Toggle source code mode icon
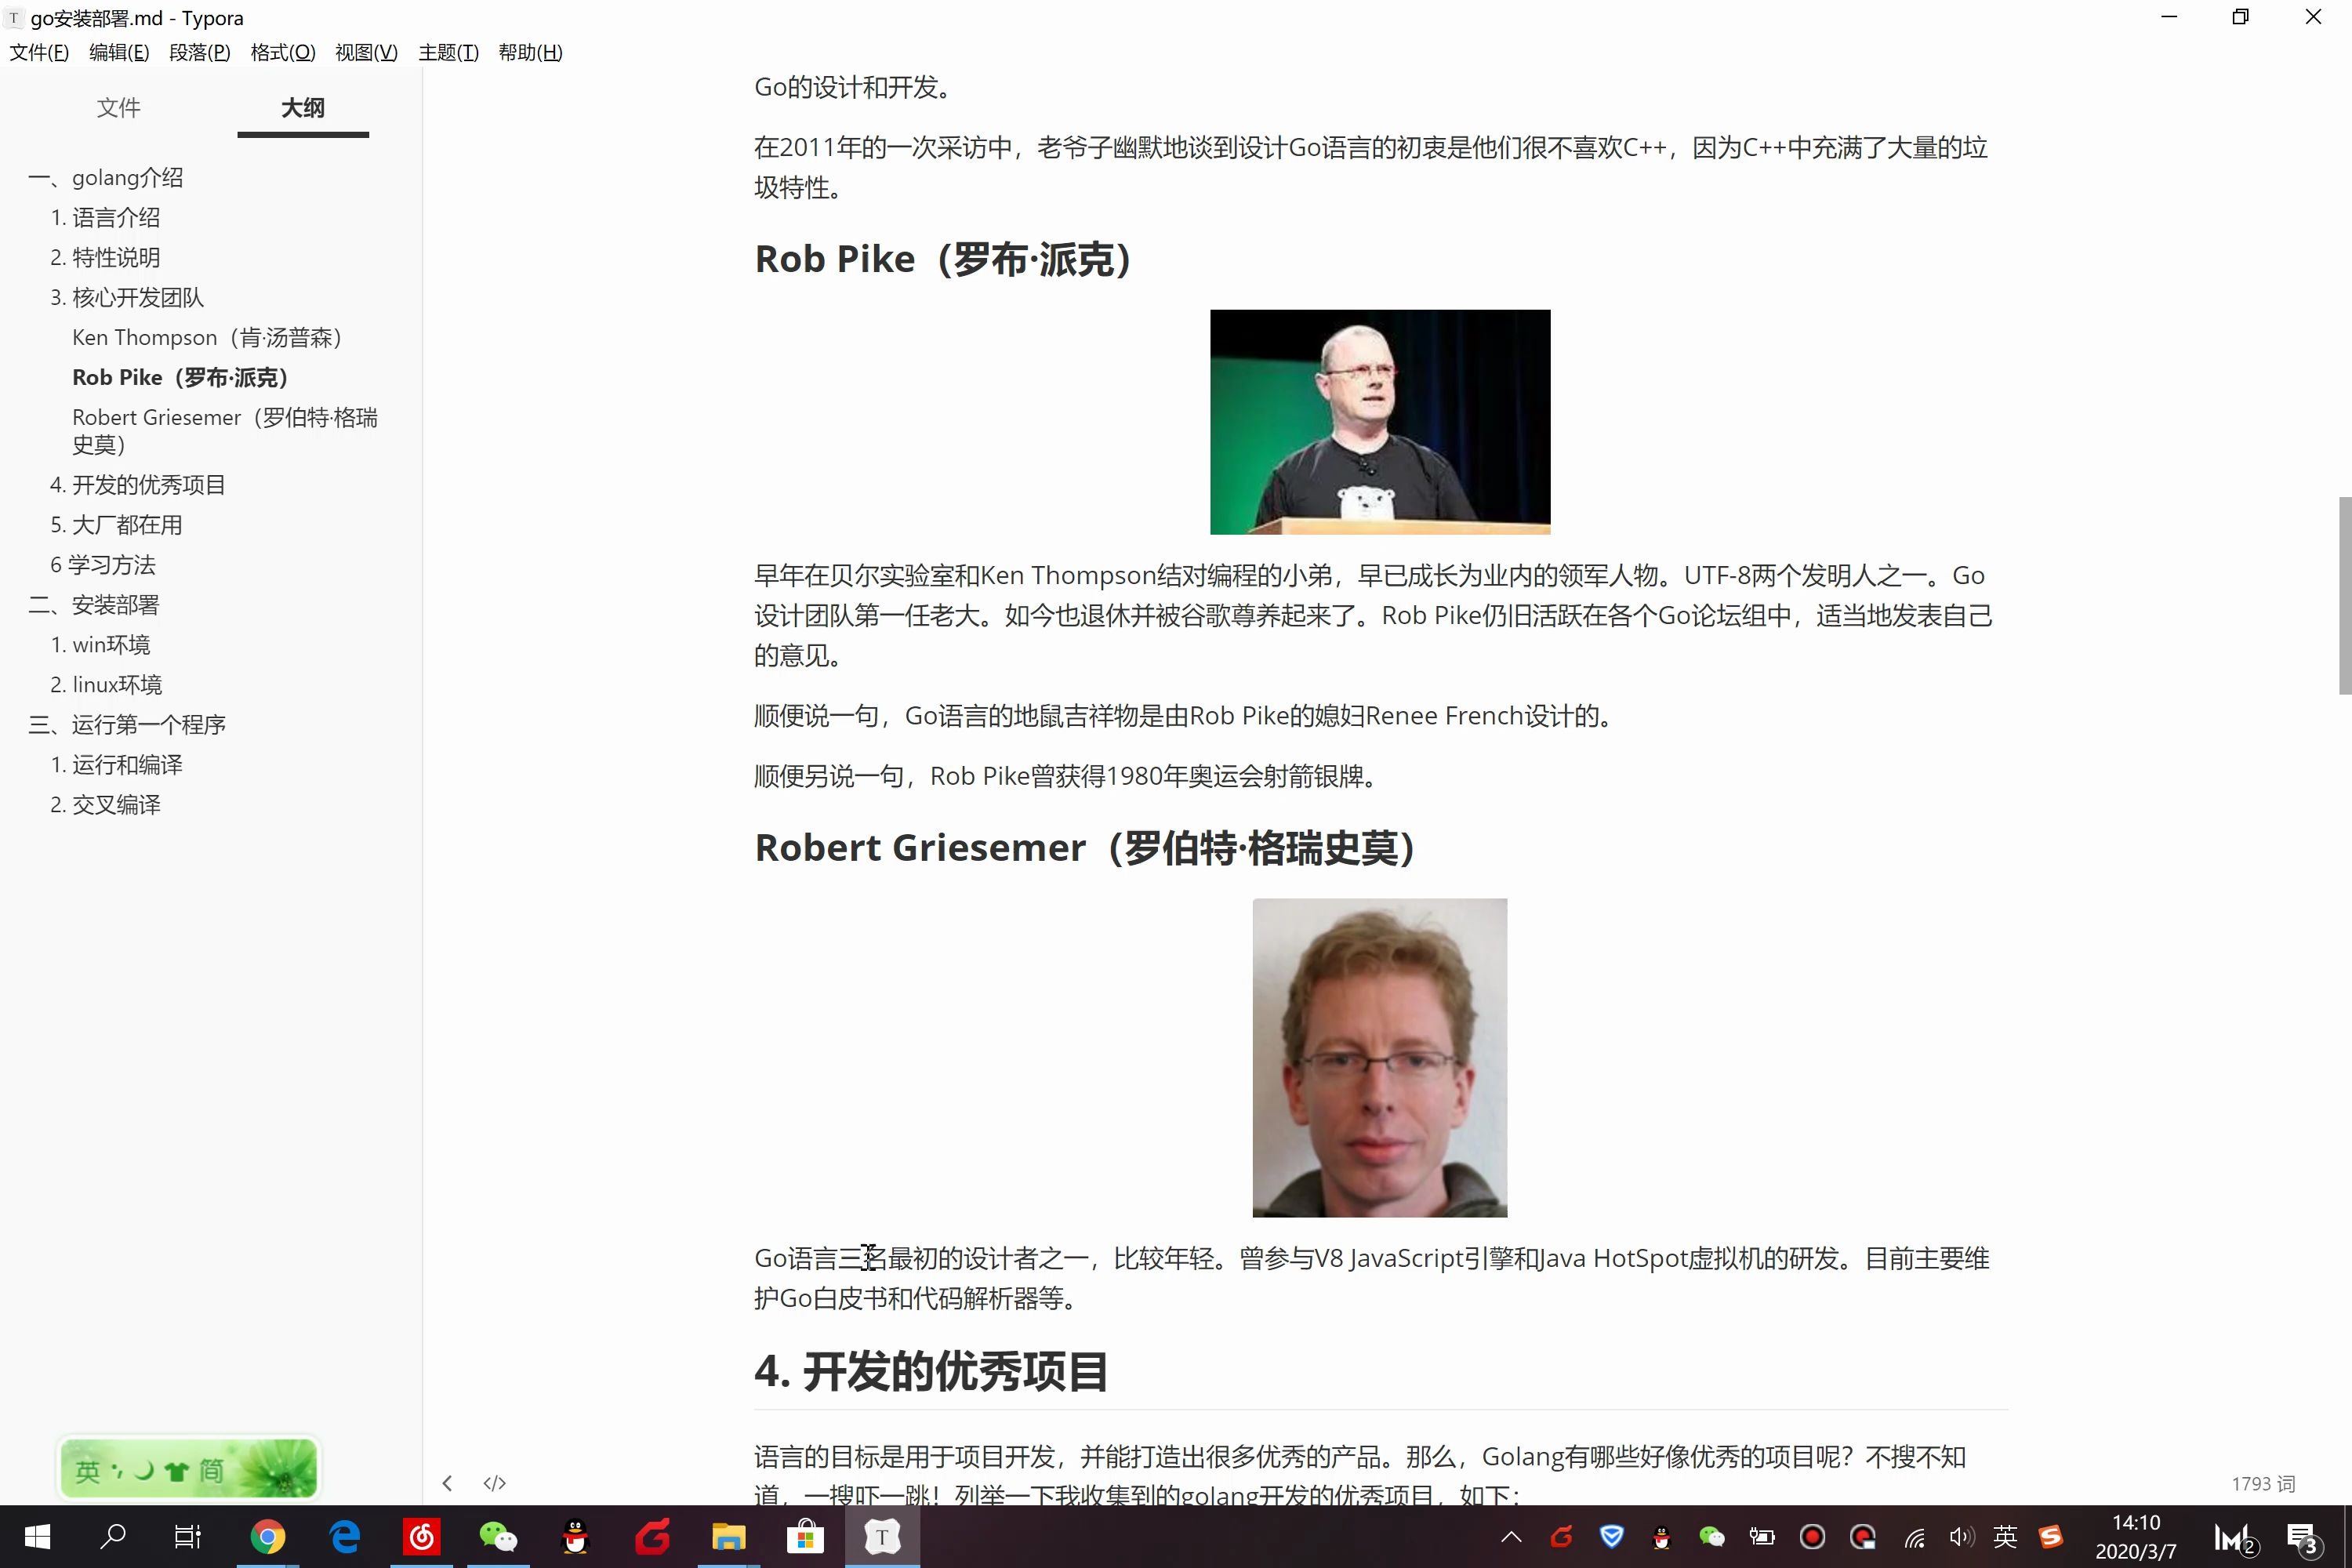This screenshot has height=1568, width=2352. (495, 1482)
